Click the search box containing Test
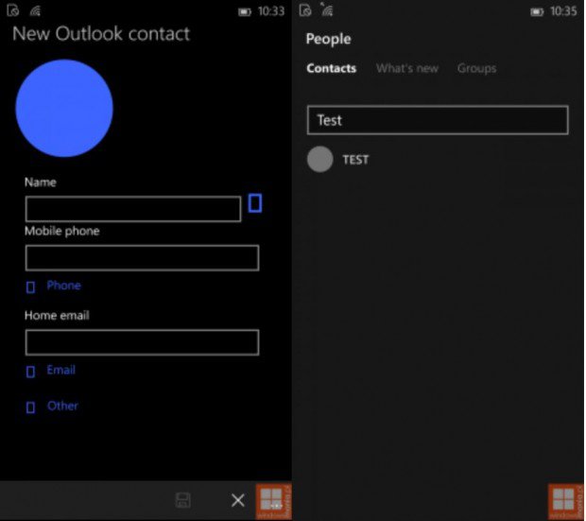 click(438, 120)
